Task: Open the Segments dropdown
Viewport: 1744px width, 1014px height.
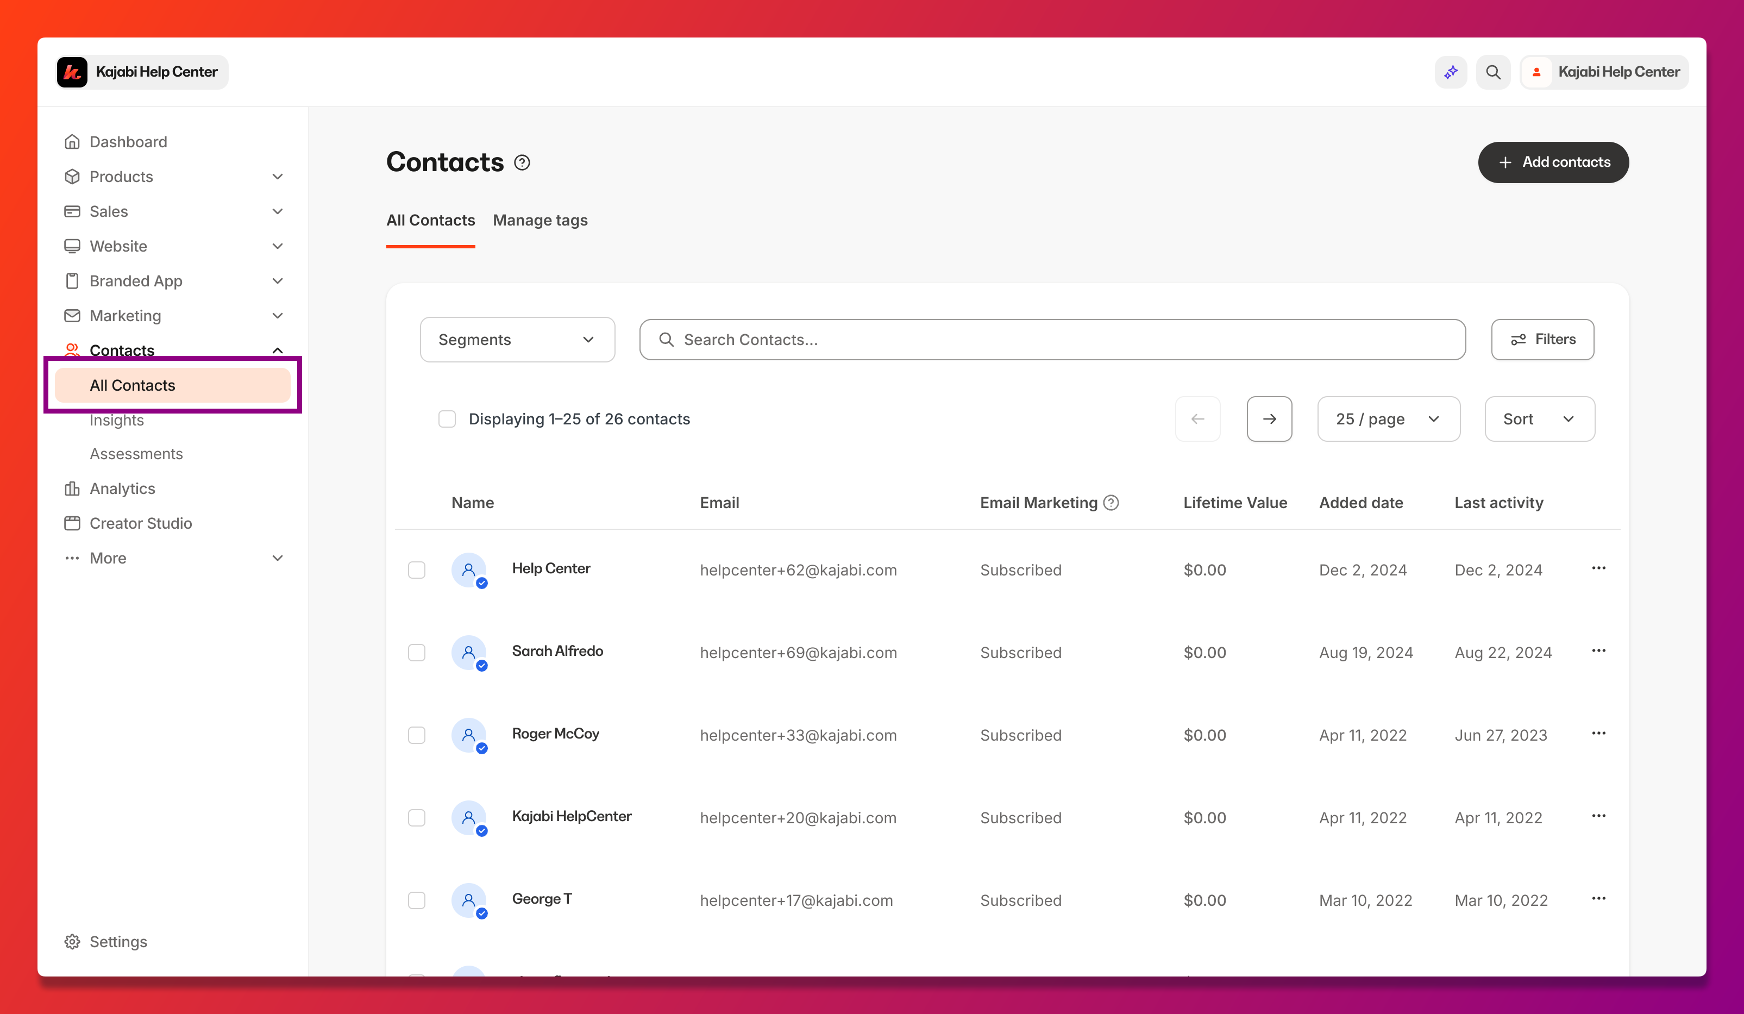Action: pyautogui.click(x=517, y=340)
